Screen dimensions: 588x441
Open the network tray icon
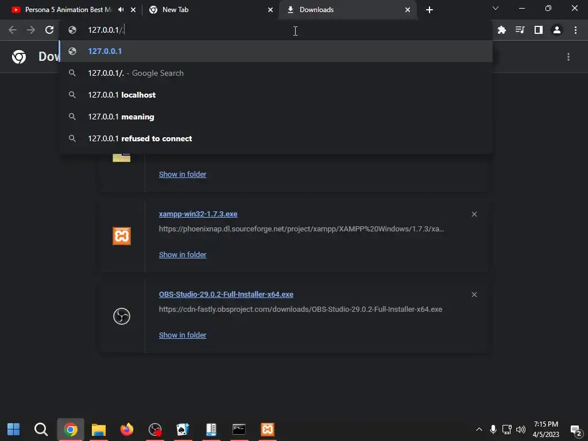tap(507, 430)
